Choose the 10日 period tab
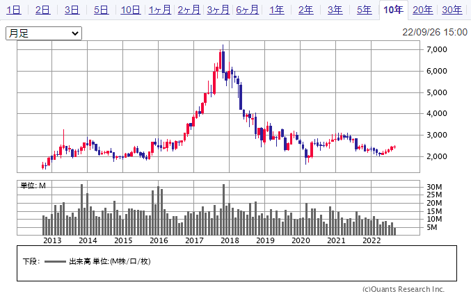Image resolution: width=471 pixels, height=296 pixels. (130, 10)
